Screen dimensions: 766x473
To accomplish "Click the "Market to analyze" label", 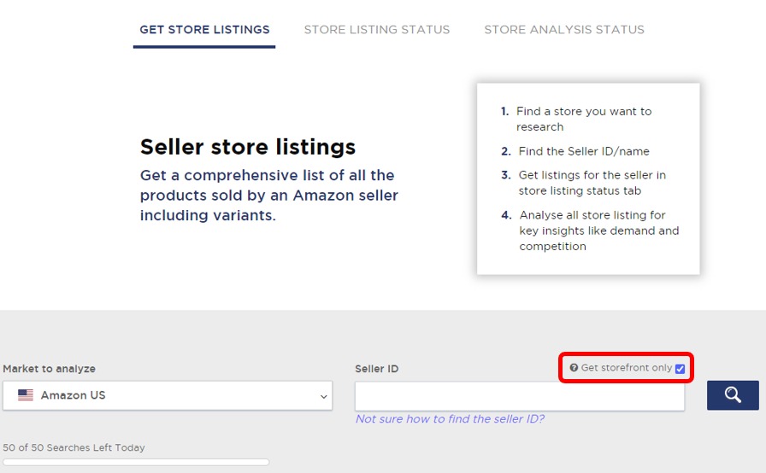I will tap(50, 369).
